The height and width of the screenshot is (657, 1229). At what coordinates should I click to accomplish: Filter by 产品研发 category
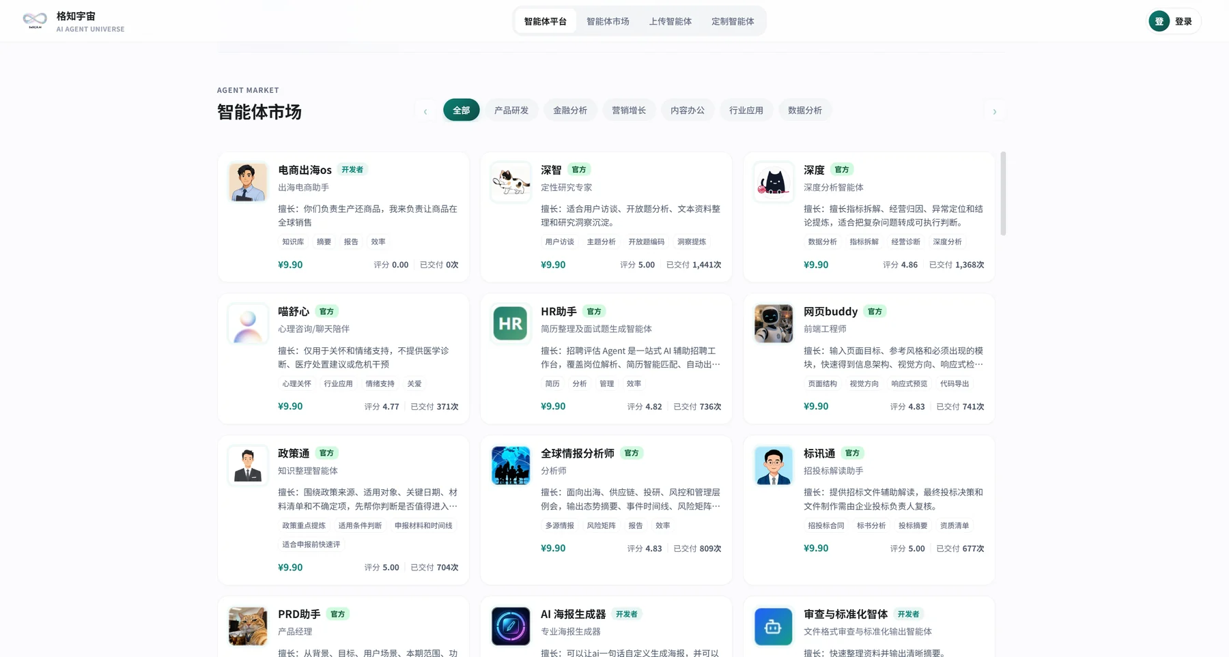[x=511, y=110]
